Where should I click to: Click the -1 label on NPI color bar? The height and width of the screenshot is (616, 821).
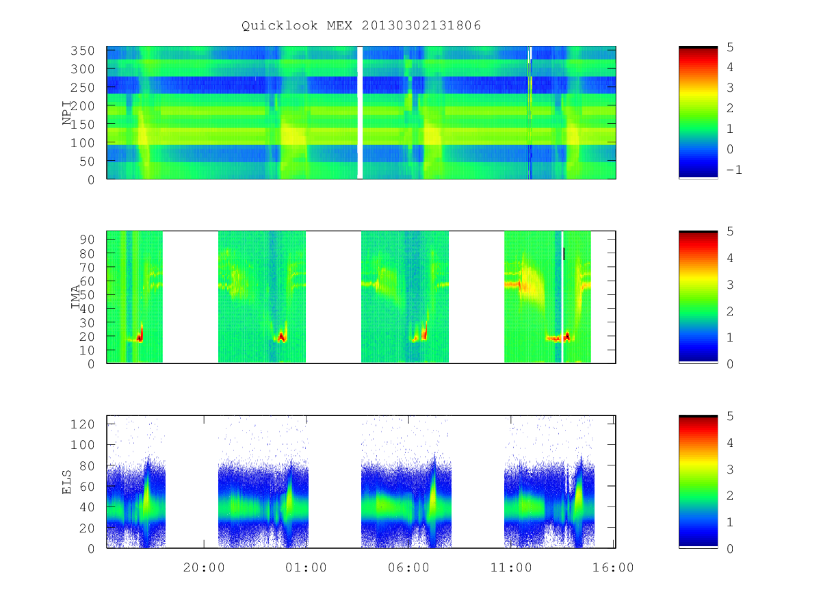tap(733, 170)
